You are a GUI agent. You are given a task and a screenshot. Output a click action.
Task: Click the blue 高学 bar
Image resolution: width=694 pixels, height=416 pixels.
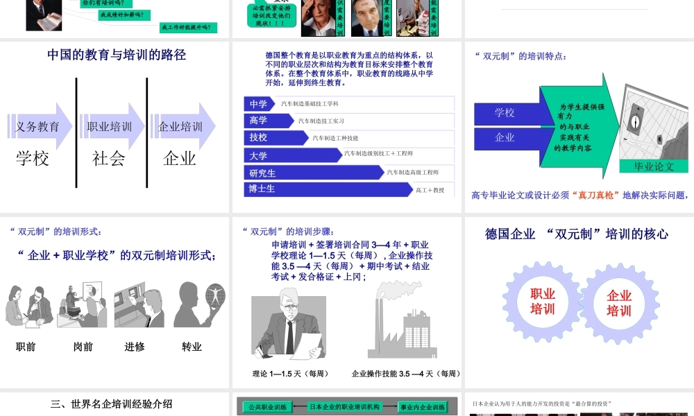269,120
